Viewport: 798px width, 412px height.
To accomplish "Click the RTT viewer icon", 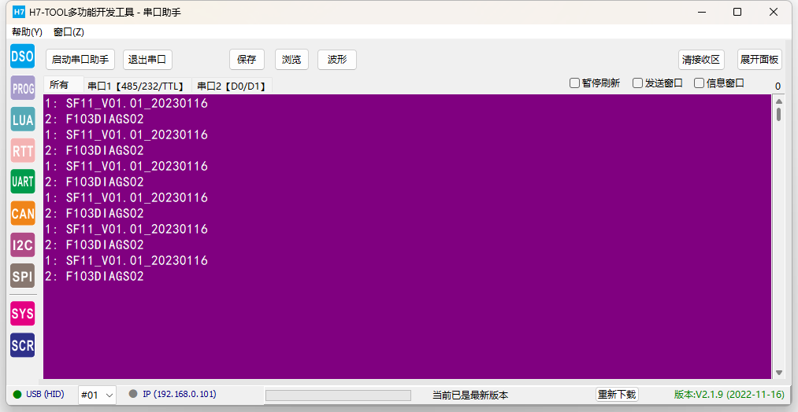I will click(22, 150).
